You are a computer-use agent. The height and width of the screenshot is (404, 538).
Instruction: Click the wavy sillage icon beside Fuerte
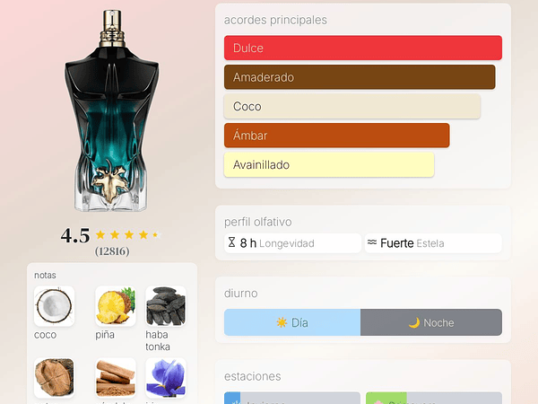(x=372, y=242)
